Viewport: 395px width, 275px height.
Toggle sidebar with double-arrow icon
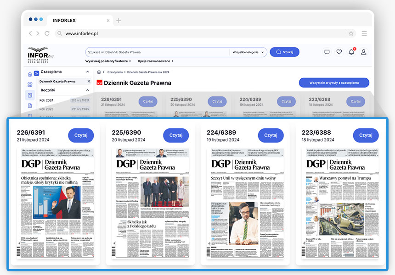point(37,73)
